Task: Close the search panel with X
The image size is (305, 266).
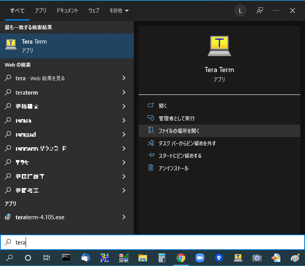Action: [293, 11]
